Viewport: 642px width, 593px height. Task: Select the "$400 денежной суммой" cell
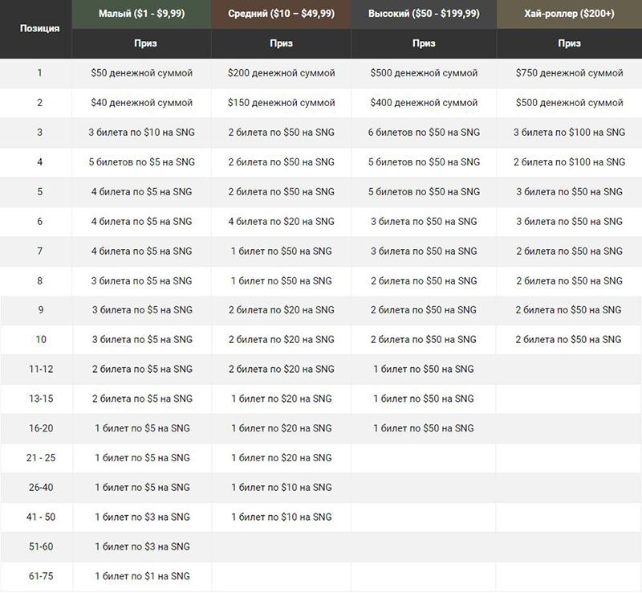tap(424, 103)
